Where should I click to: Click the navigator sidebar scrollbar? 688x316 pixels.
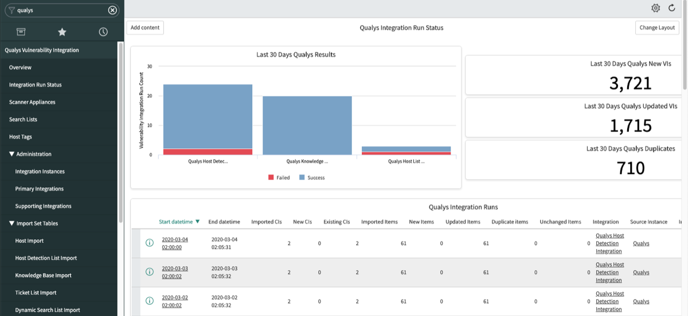coord(120,132)
